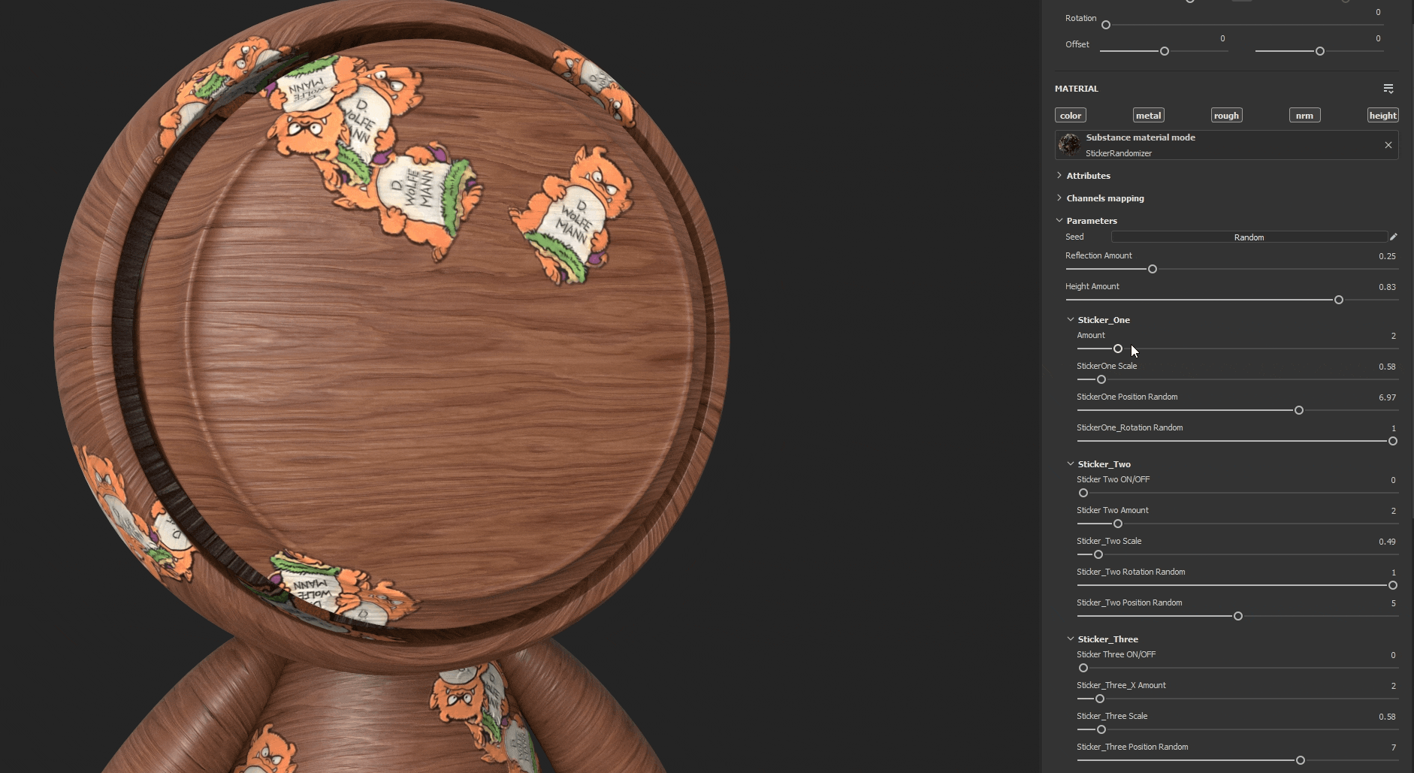
Task: Toggle Sticker Three ON/OFF slider
Action: (1083, 668)
